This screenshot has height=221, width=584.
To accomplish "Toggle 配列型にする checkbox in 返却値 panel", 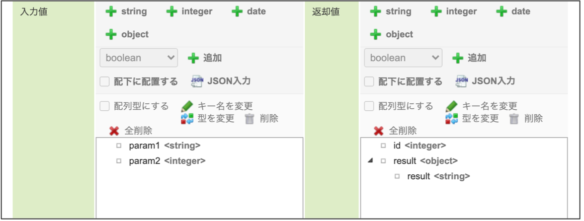I will click(x=369, y=106).
